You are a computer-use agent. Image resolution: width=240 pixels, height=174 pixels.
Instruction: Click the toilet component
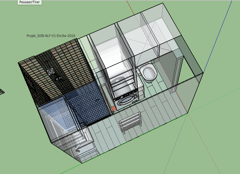pos(148,72)
